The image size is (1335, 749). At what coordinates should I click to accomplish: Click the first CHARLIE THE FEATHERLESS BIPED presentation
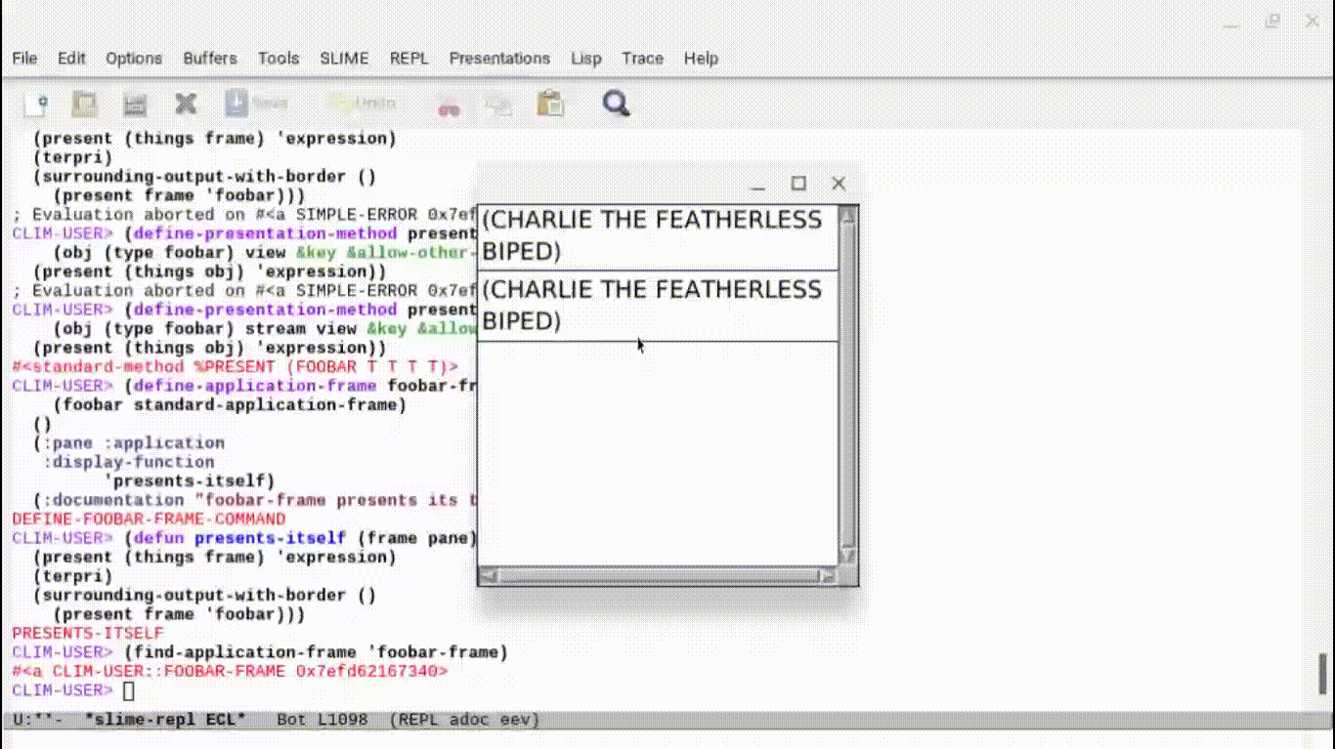click(x=651, y=235)
